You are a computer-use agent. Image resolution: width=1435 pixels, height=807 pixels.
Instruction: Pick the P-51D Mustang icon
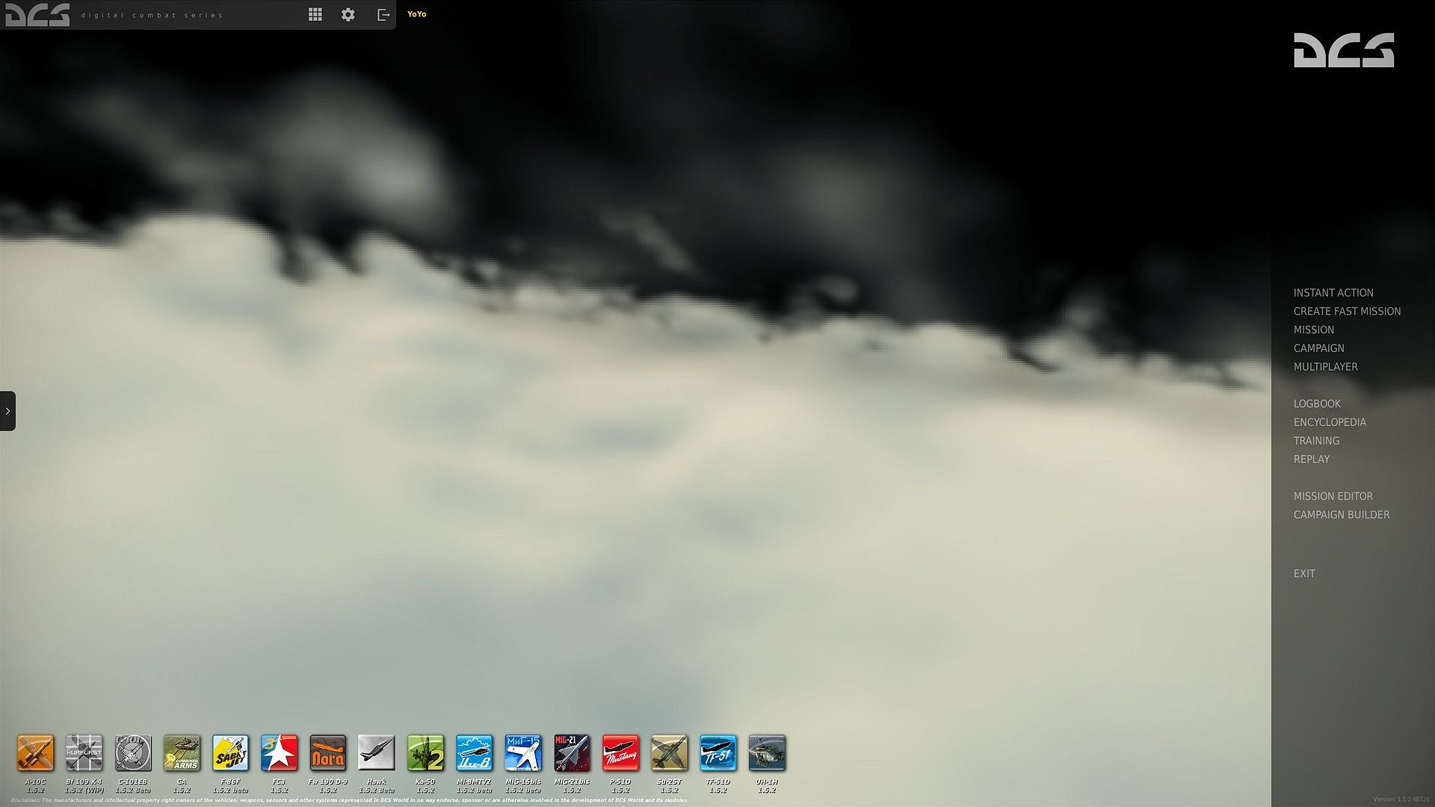(x=620, y=752)
